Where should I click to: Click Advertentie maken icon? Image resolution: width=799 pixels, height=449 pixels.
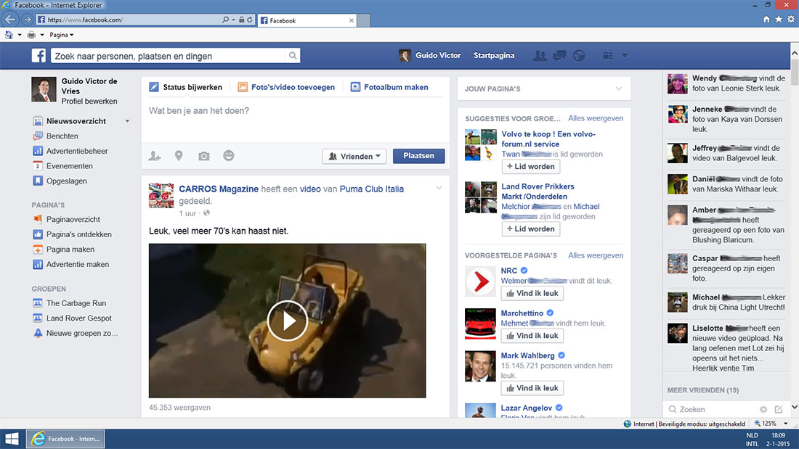(38, 264)
